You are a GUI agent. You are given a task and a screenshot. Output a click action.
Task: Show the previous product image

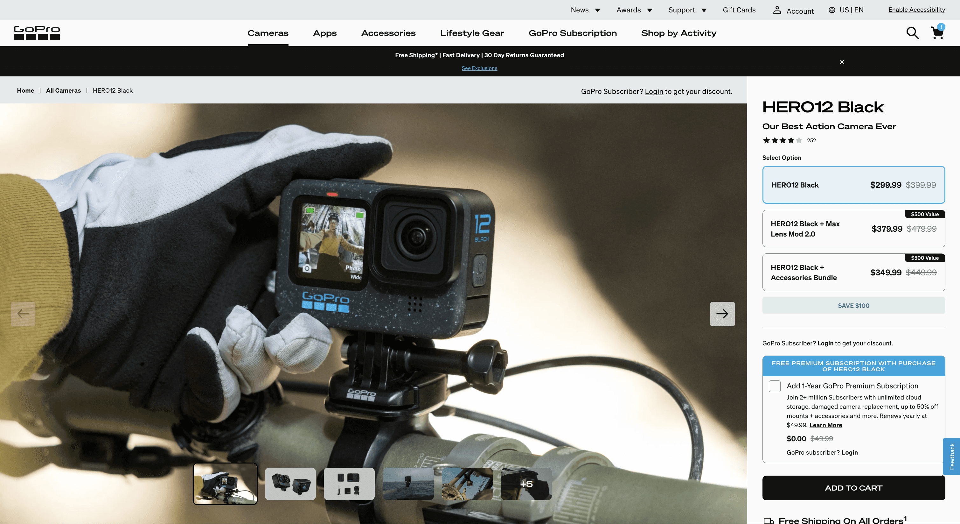[x=23, y=314]
